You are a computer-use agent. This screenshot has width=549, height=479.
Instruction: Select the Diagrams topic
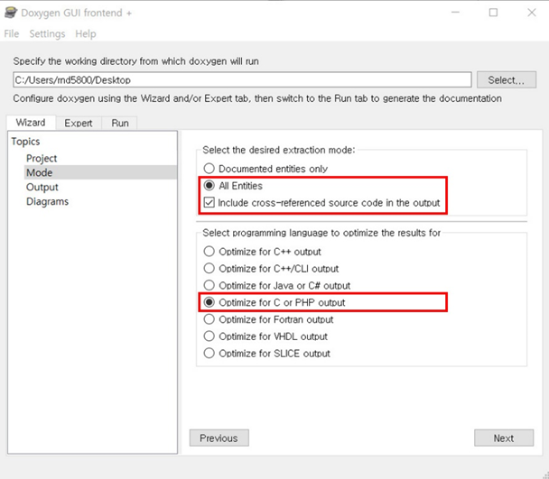(47, 201)
